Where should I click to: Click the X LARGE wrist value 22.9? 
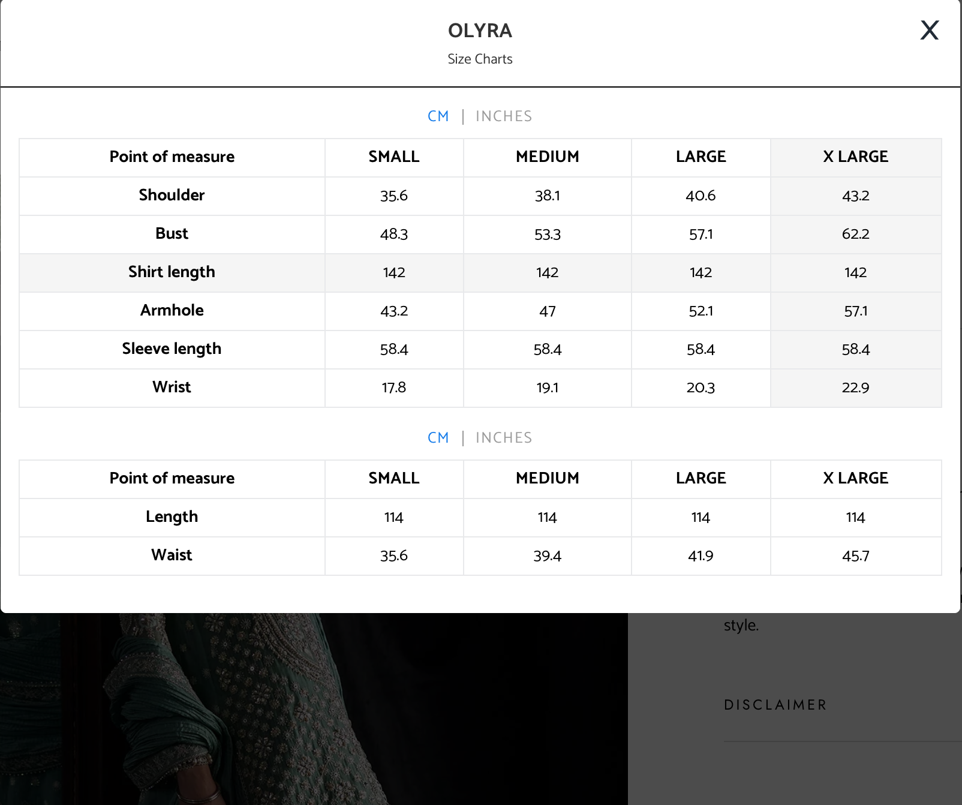[856, 388]
